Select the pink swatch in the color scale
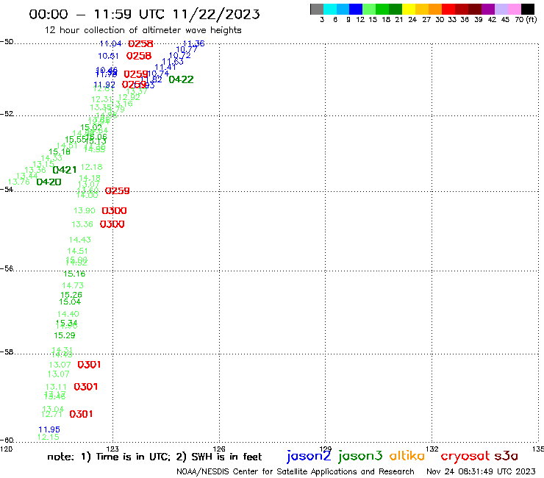544x478 pixels. (x=514, y=9)
